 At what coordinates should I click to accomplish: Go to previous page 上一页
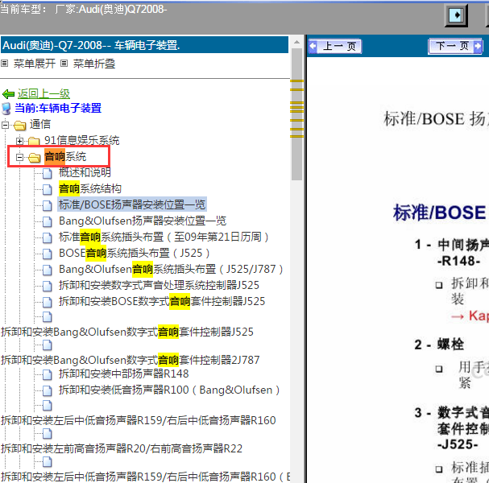(334, 46)
